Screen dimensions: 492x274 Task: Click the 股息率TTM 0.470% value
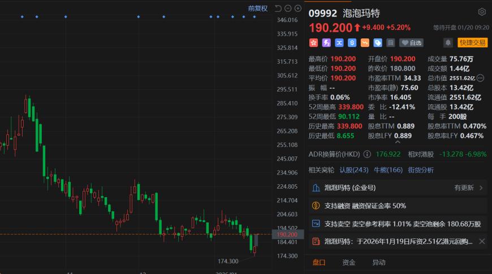[474, 126]
